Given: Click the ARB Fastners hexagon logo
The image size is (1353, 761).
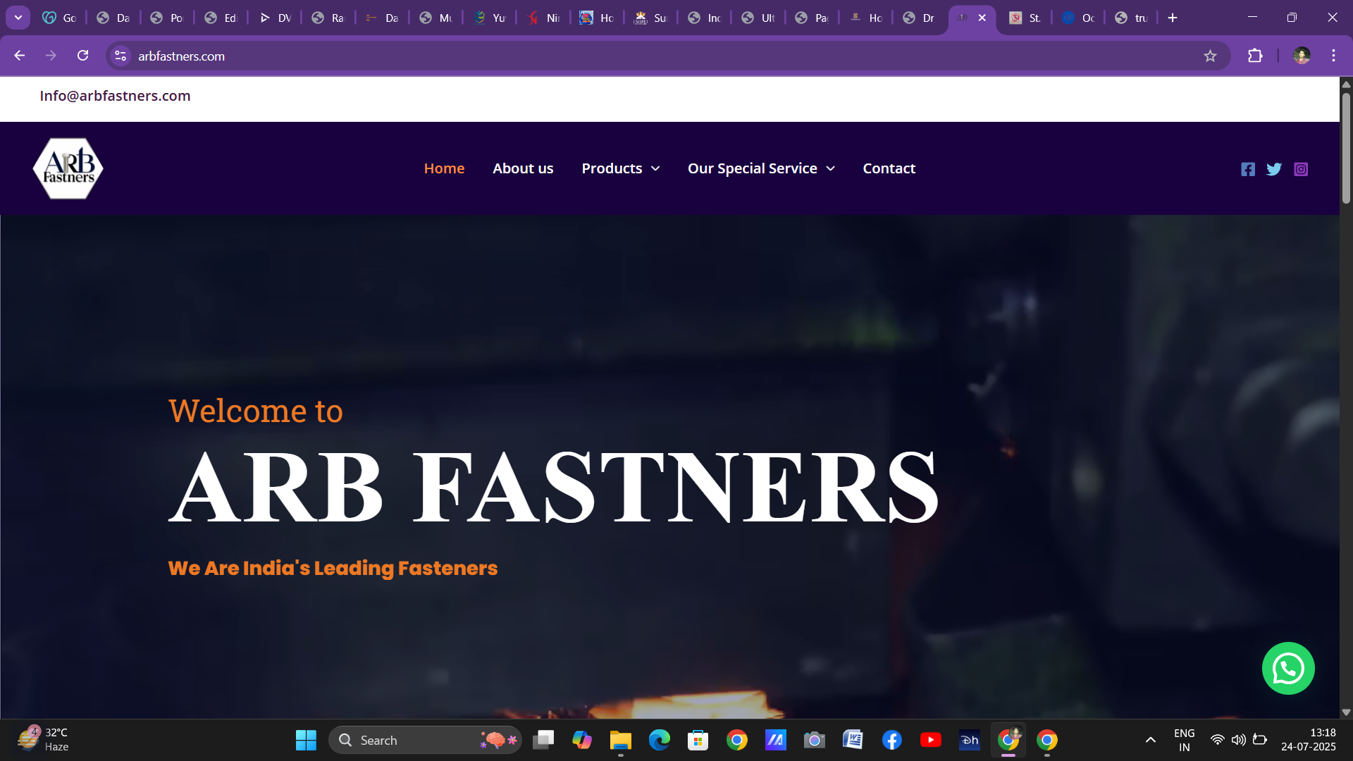Looking at the screenshot, I should [68, 168].
